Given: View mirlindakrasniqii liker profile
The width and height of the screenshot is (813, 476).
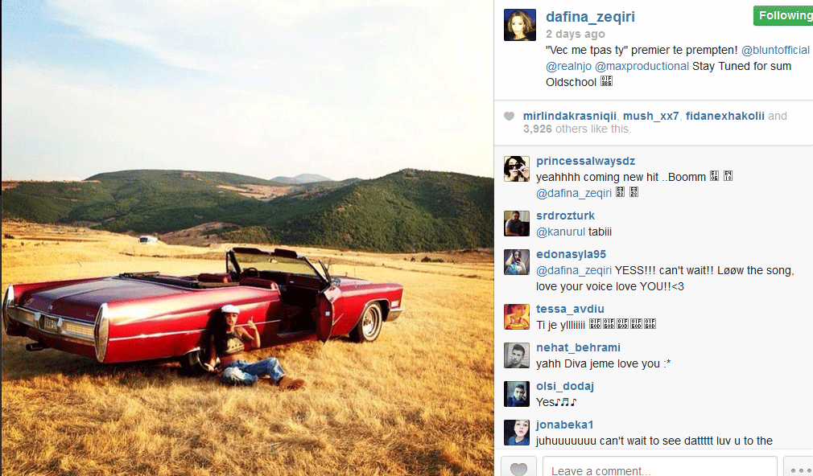Looking at the screenshot, I should click(569, 116).
